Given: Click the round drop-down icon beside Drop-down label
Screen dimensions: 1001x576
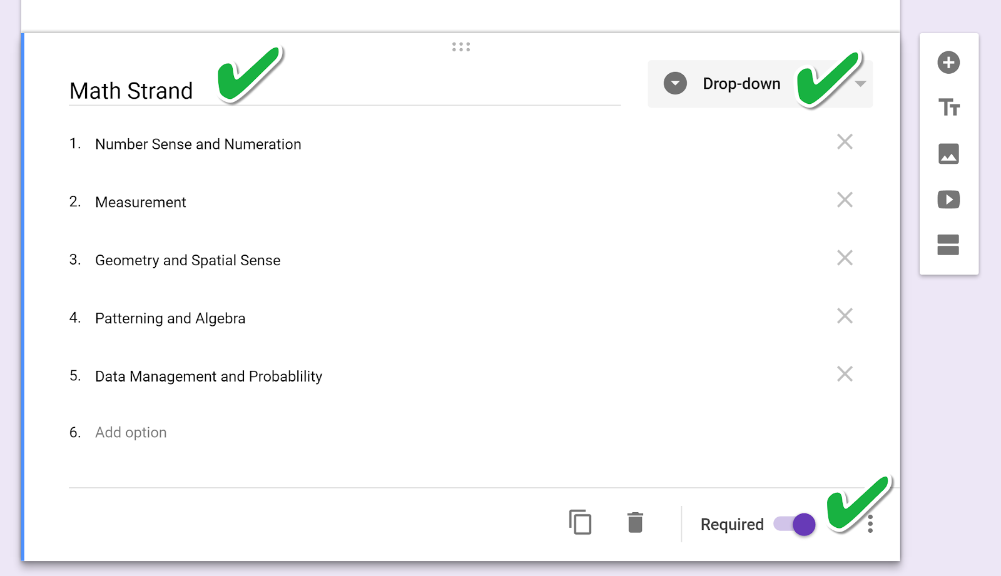Looking at the screenshot, I should pos(675,83).
